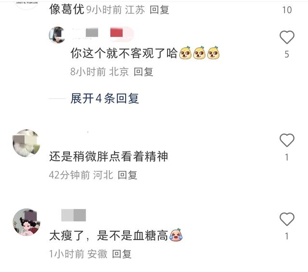308x272 pixels.
Task: Click the first heart-eyes emoji in reply
Action: 185,53
